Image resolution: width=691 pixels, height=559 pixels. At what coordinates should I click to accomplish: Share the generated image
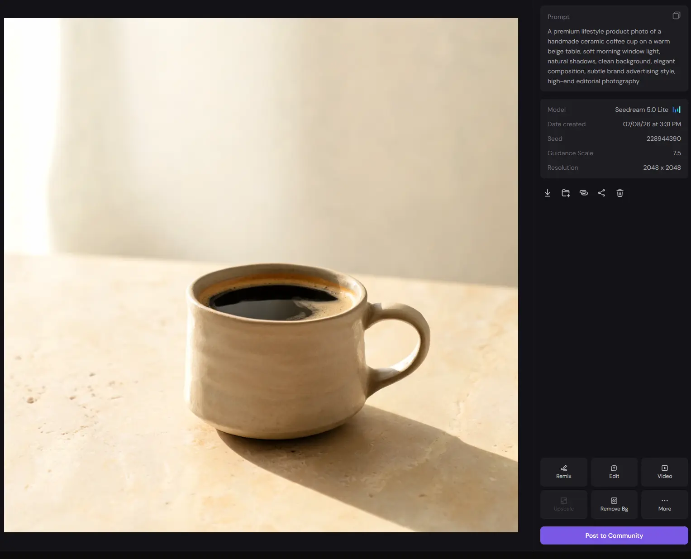pyautogui.click(x=601, y=193)
